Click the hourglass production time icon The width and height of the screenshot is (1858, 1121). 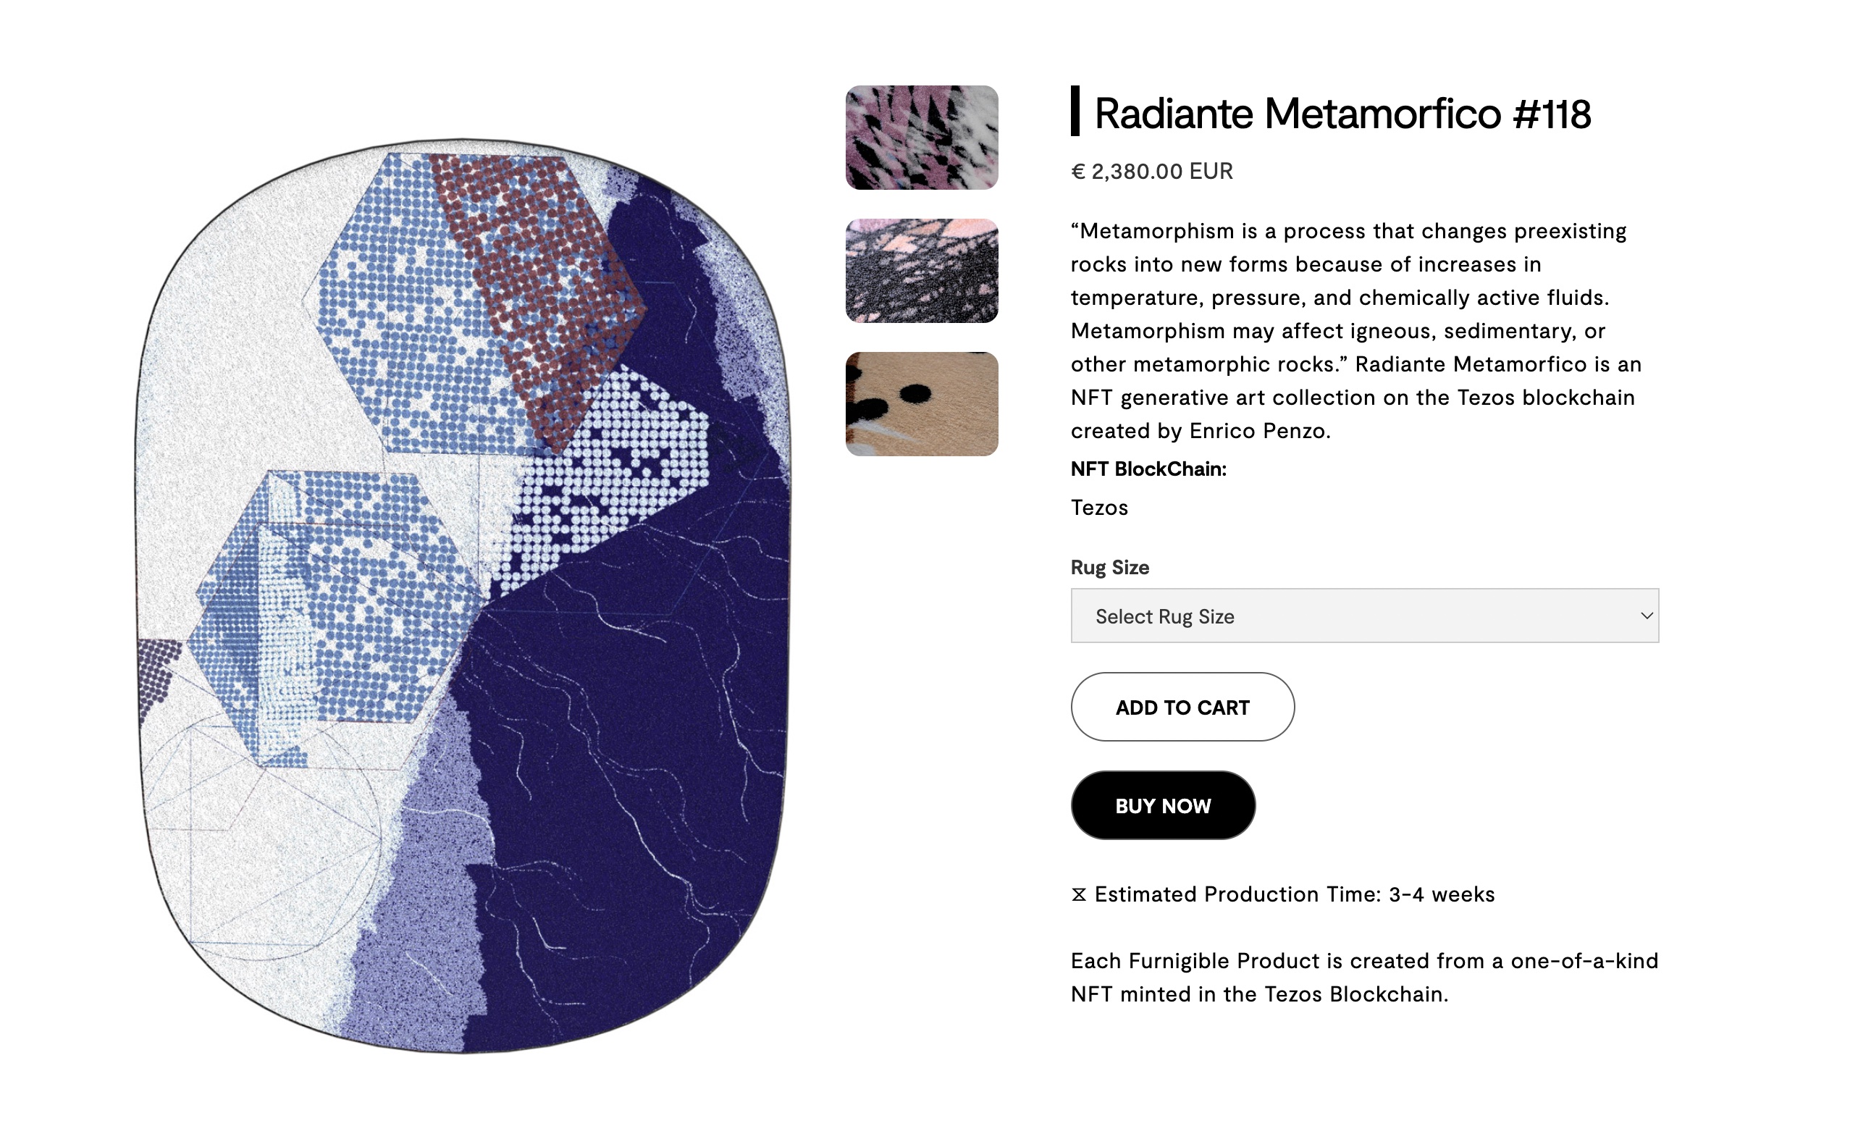[x=1078, y=894]
